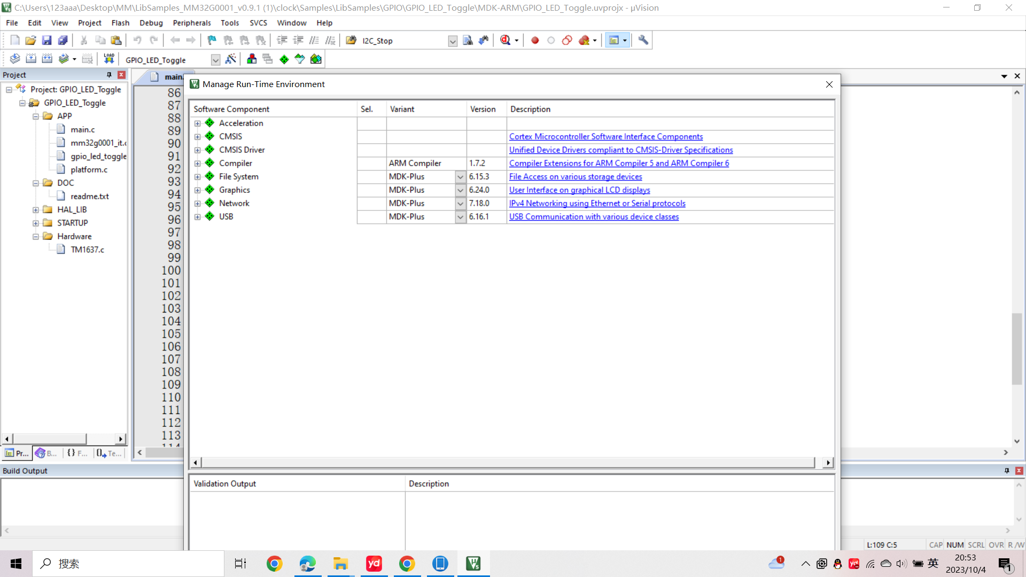Screen dimensions: 1026x577
Task: Click the Download (LOAD) to flash icon
Action: click(x=109, y=59)
